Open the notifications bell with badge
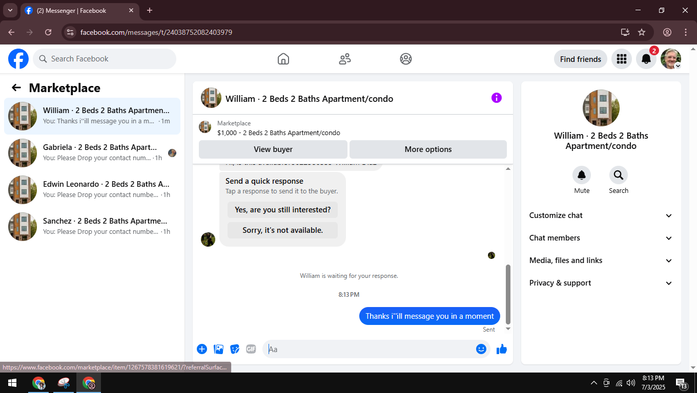The width and height of the screenshot is (697, 393). pyautogui.click(x=646, y=59)
